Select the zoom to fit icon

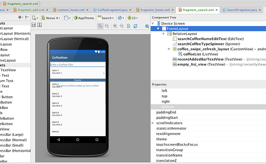[100, 26]
